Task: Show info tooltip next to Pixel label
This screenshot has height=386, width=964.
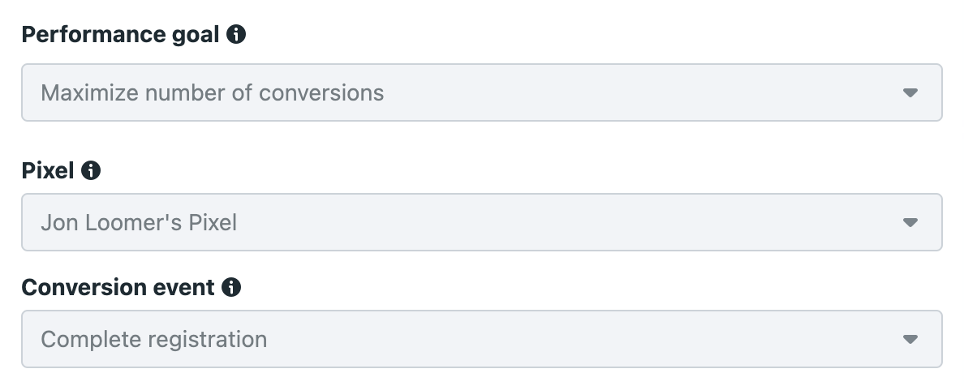Action: point(91,170)
